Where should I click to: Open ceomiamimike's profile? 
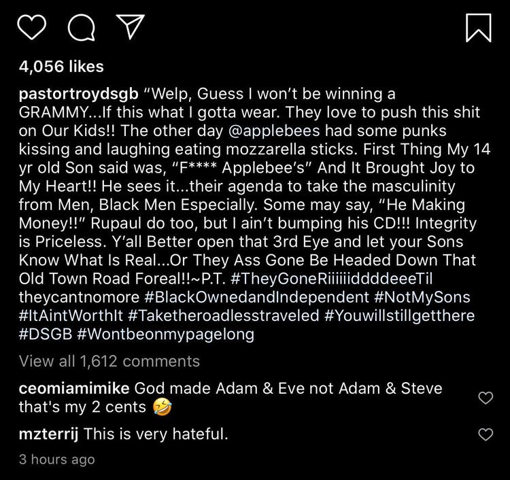pyautogui.click(x=75, y=389)
